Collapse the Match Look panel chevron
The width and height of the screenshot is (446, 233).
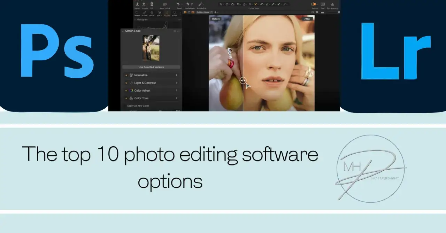[x=123, y=31]
